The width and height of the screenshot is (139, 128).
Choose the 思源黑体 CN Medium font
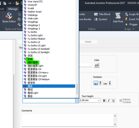[49, 79]
